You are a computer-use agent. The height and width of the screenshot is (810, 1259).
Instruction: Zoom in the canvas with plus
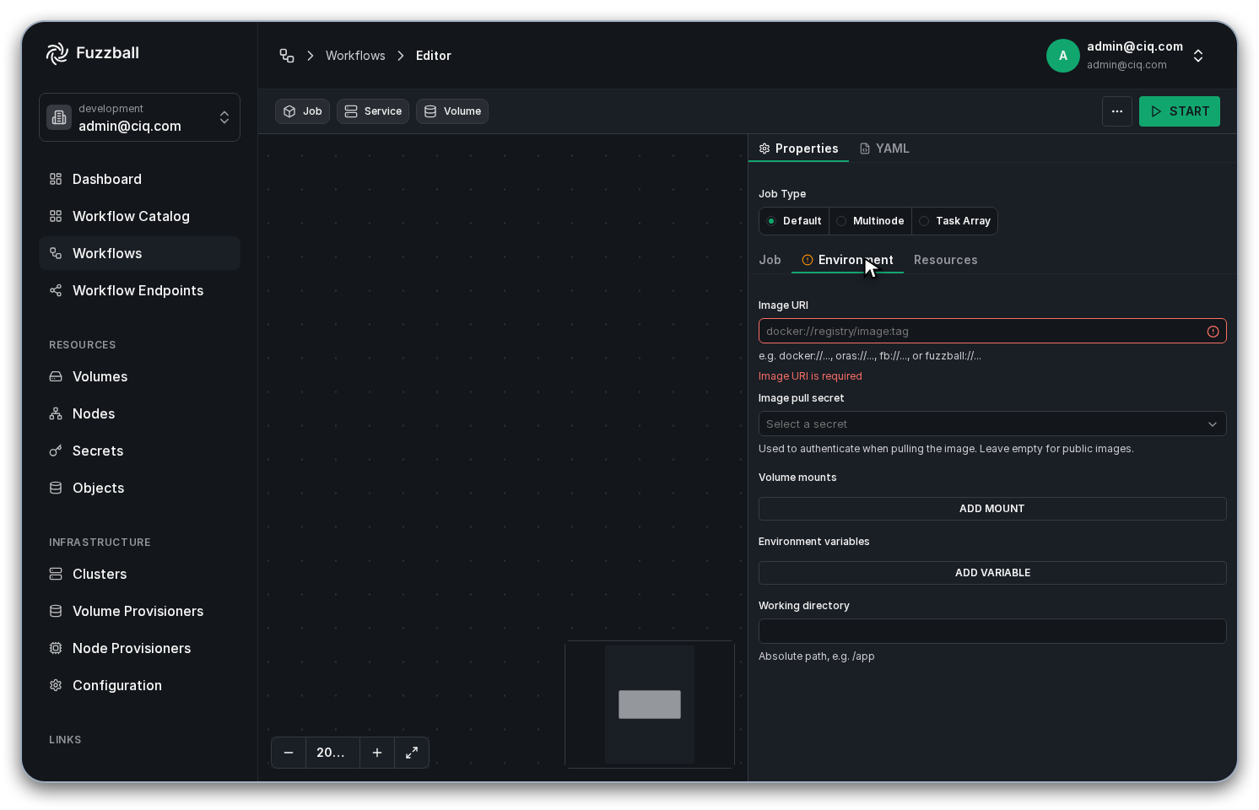click(x=377, y=753)
